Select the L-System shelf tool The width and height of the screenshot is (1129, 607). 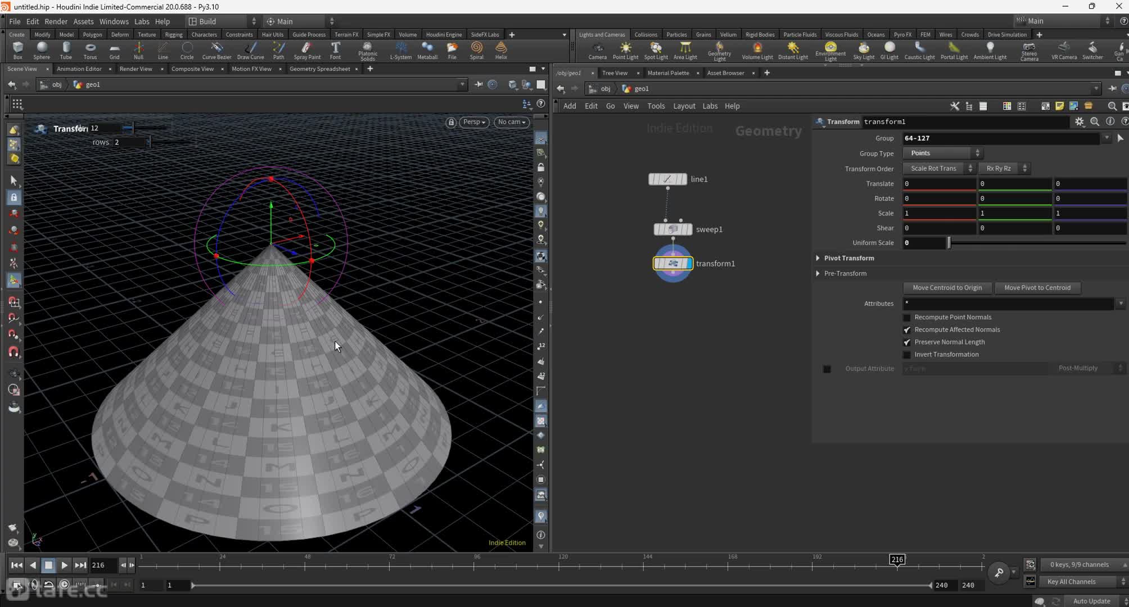point(401,50)
